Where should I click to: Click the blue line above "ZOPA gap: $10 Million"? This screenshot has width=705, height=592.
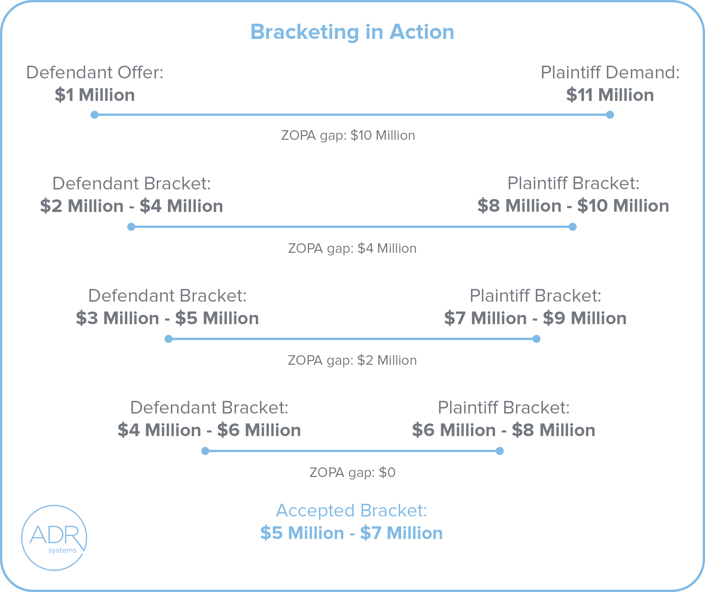352,115
